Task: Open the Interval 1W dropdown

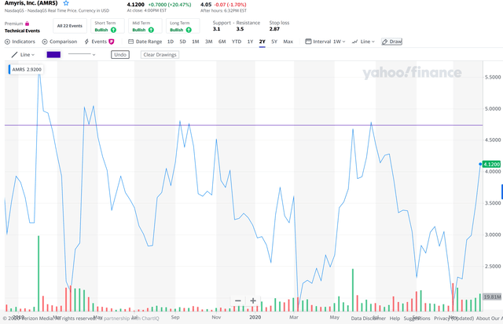Action: (x=325, y=42)
